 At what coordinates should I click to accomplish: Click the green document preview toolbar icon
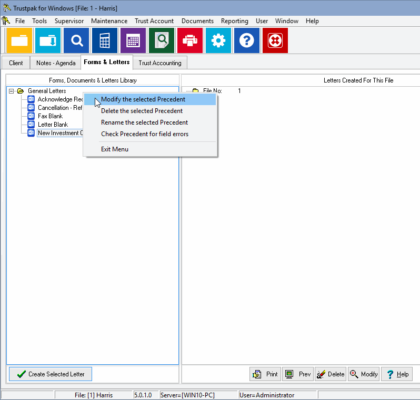pos(162,40)
